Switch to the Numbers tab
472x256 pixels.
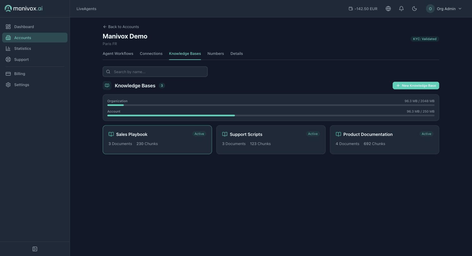(x=216, y=54)
